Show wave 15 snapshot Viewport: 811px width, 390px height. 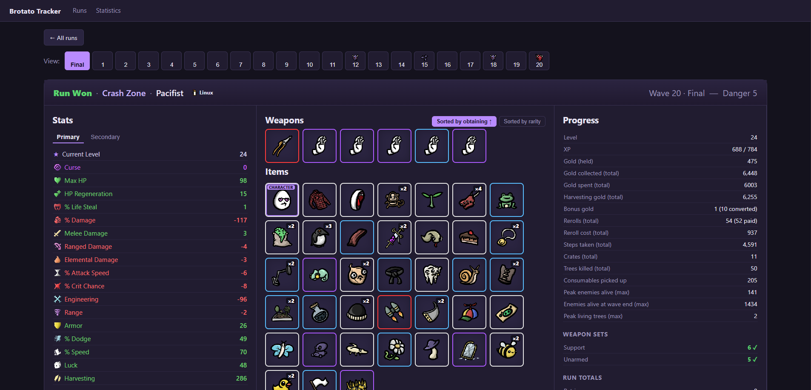424,61
